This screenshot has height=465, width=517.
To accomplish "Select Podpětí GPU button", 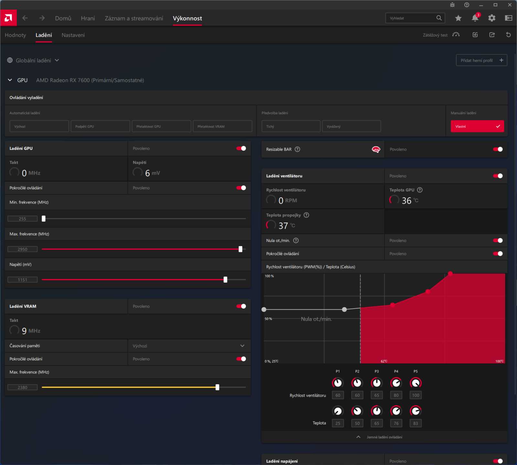I will (x=100, y=126).
